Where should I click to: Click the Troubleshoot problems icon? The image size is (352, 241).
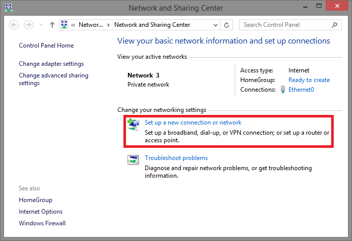tap(133, 160)
